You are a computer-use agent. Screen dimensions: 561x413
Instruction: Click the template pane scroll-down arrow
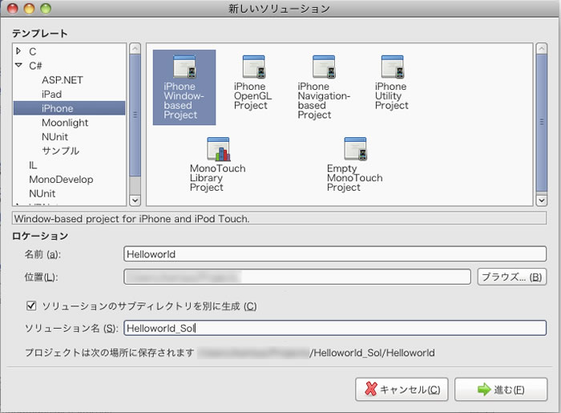click(541, 200)
